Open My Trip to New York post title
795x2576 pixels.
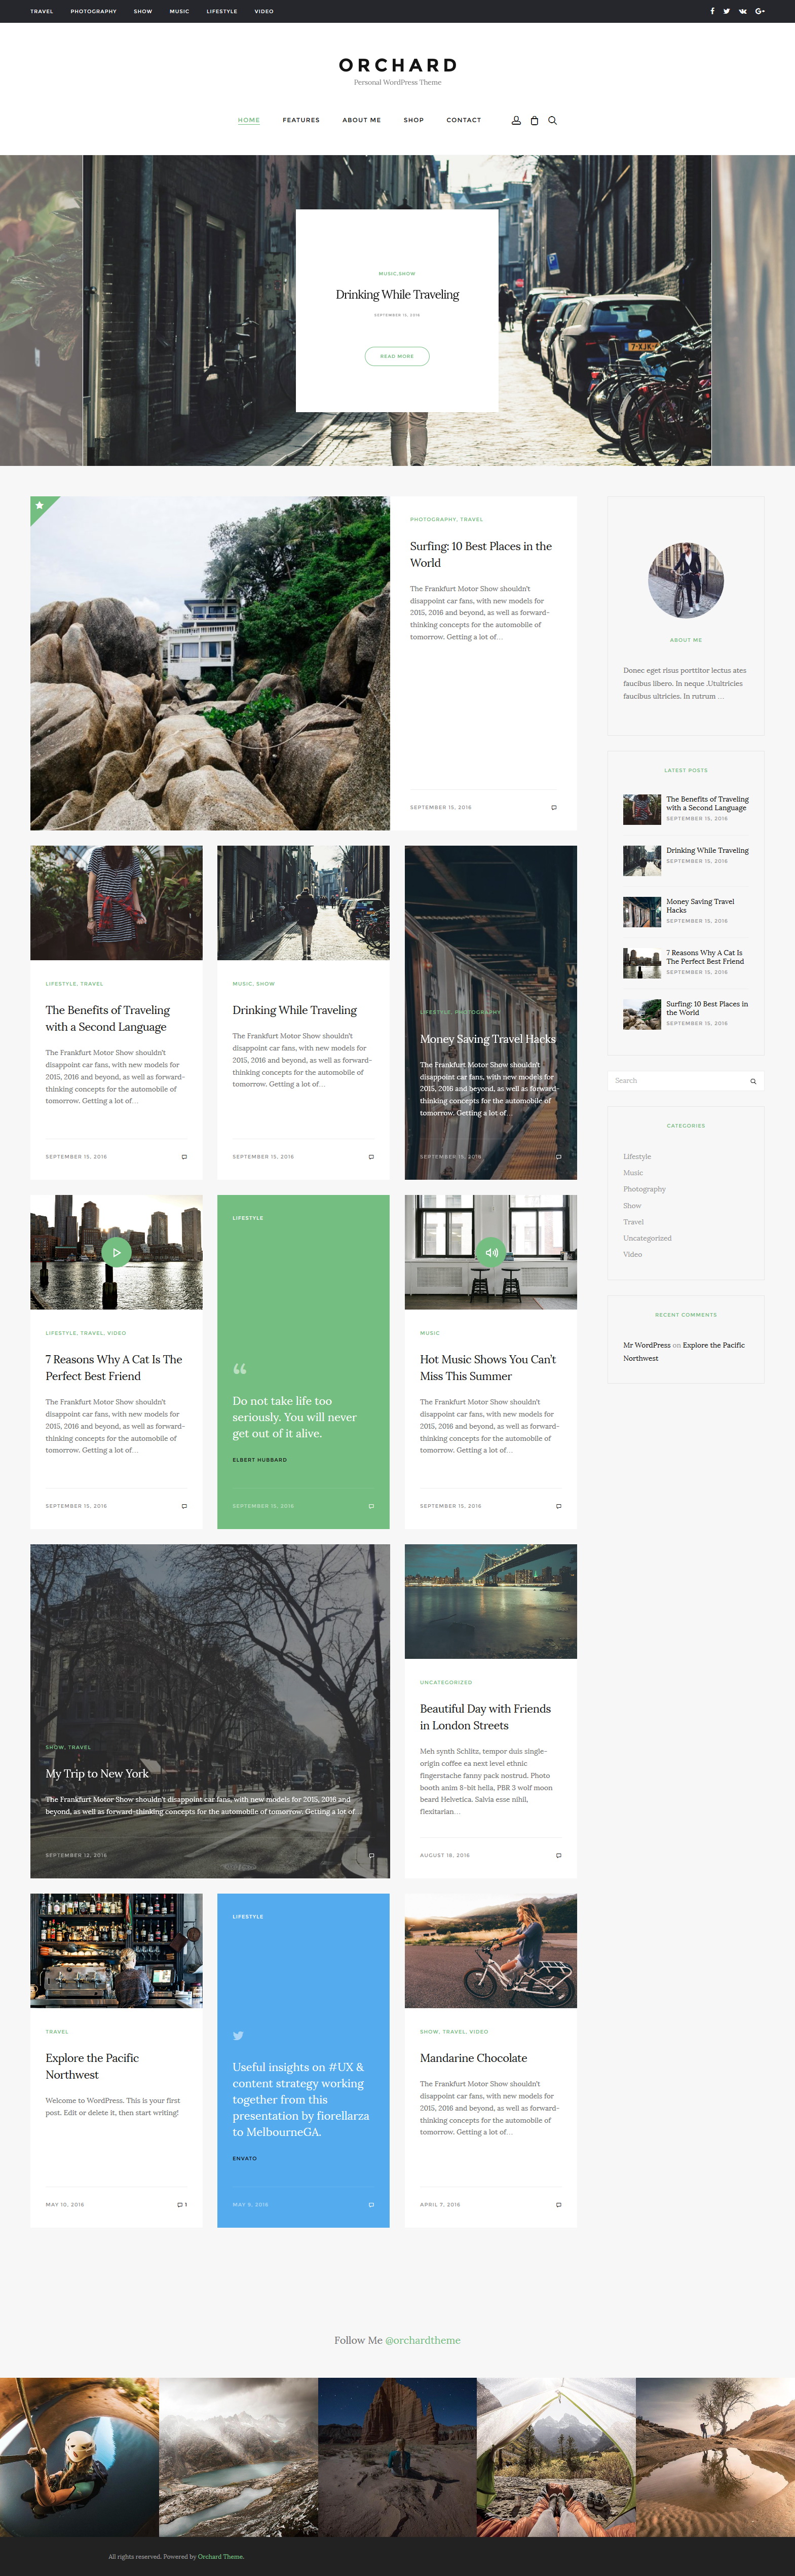pyautogui.click(x=97, y=1773)
